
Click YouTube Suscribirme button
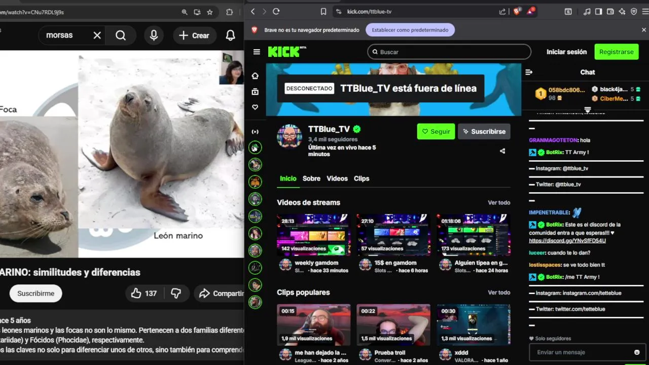(x=36, y=294)
